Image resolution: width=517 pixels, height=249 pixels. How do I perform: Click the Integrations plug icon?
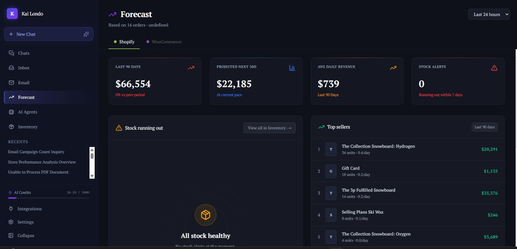(x=11, y=209)
